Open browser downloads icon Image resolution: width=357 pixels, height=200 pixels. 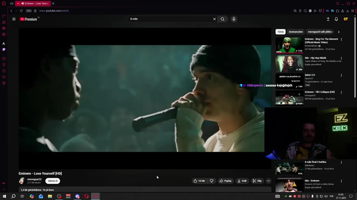tap(348, 11)
